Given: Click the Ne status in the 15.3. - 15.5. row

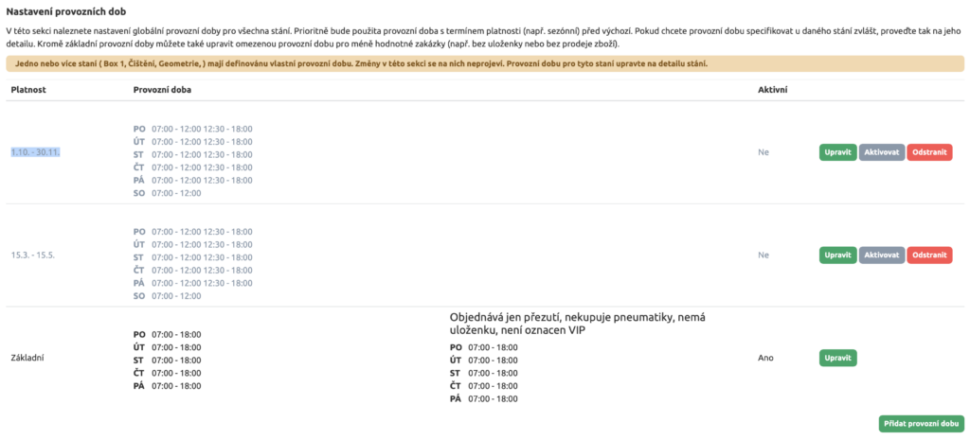Looking at the screenshot, I should click(x=763, y=255).
